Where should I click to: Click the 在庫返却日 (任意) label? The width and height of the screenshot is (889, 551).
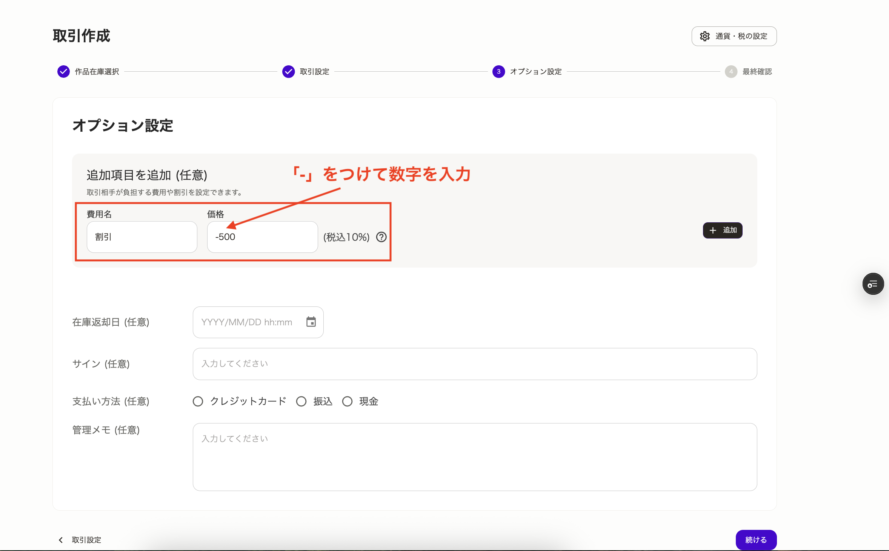tap(111, 322)
